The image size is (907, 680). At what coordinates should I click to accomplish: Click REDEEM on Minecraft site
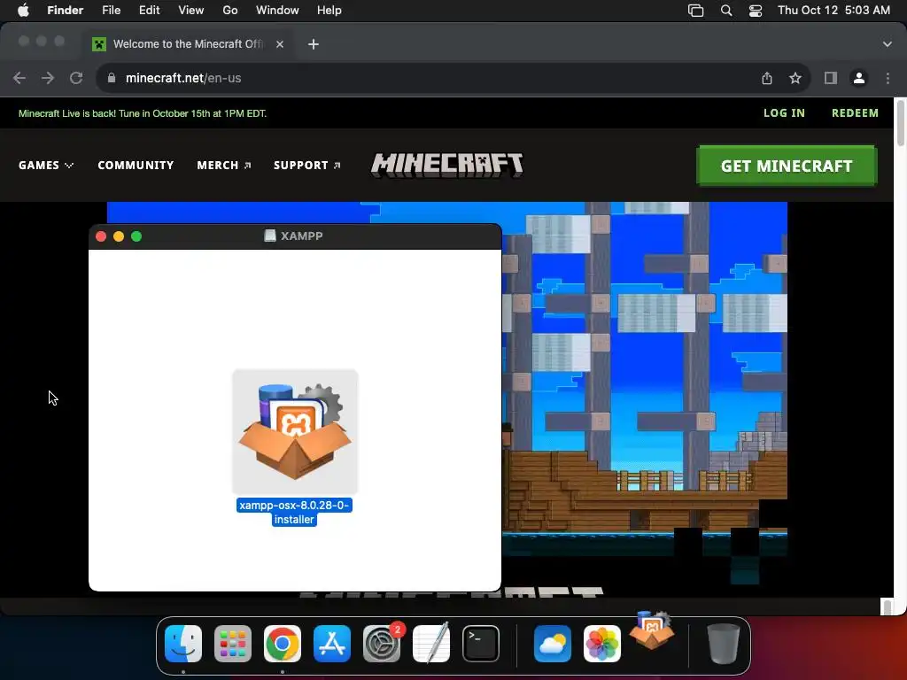[855, 113]
